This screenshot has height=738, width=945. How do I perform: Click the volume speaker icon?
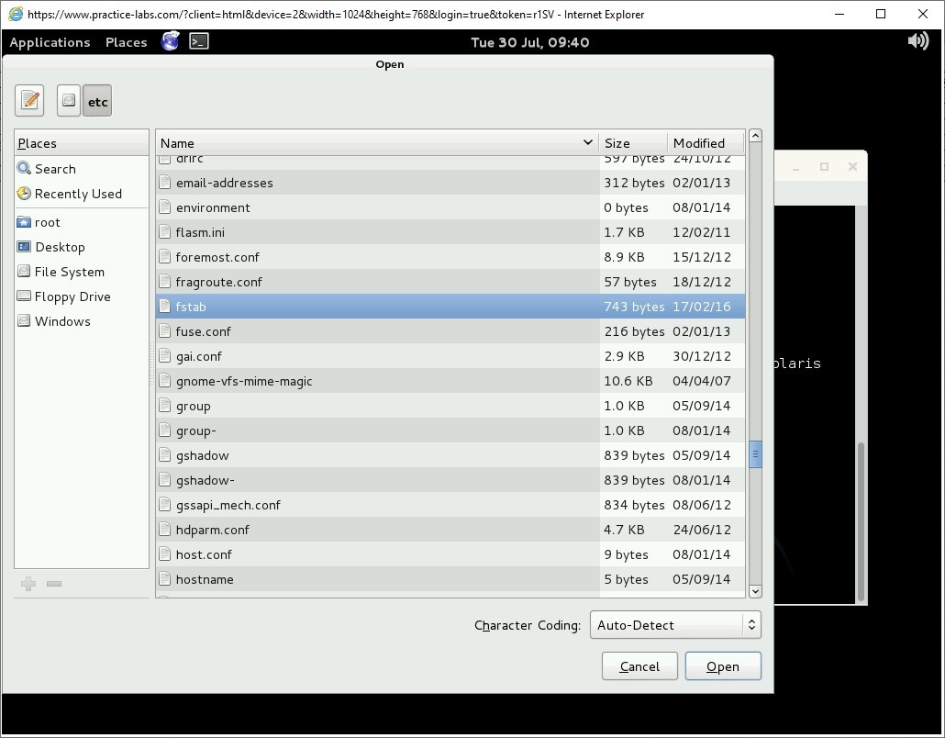point(917,41)
